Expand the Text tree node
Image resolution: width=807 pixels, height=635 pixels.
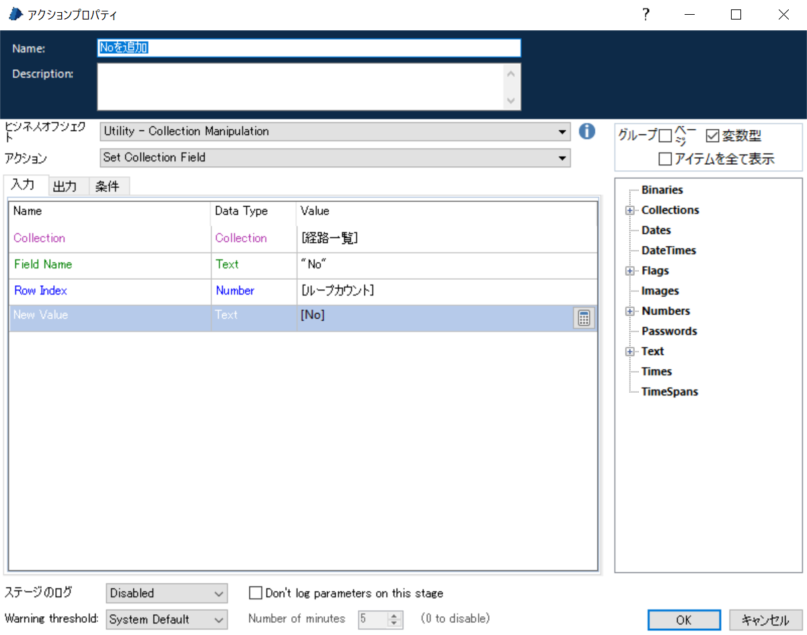[630, 352]
